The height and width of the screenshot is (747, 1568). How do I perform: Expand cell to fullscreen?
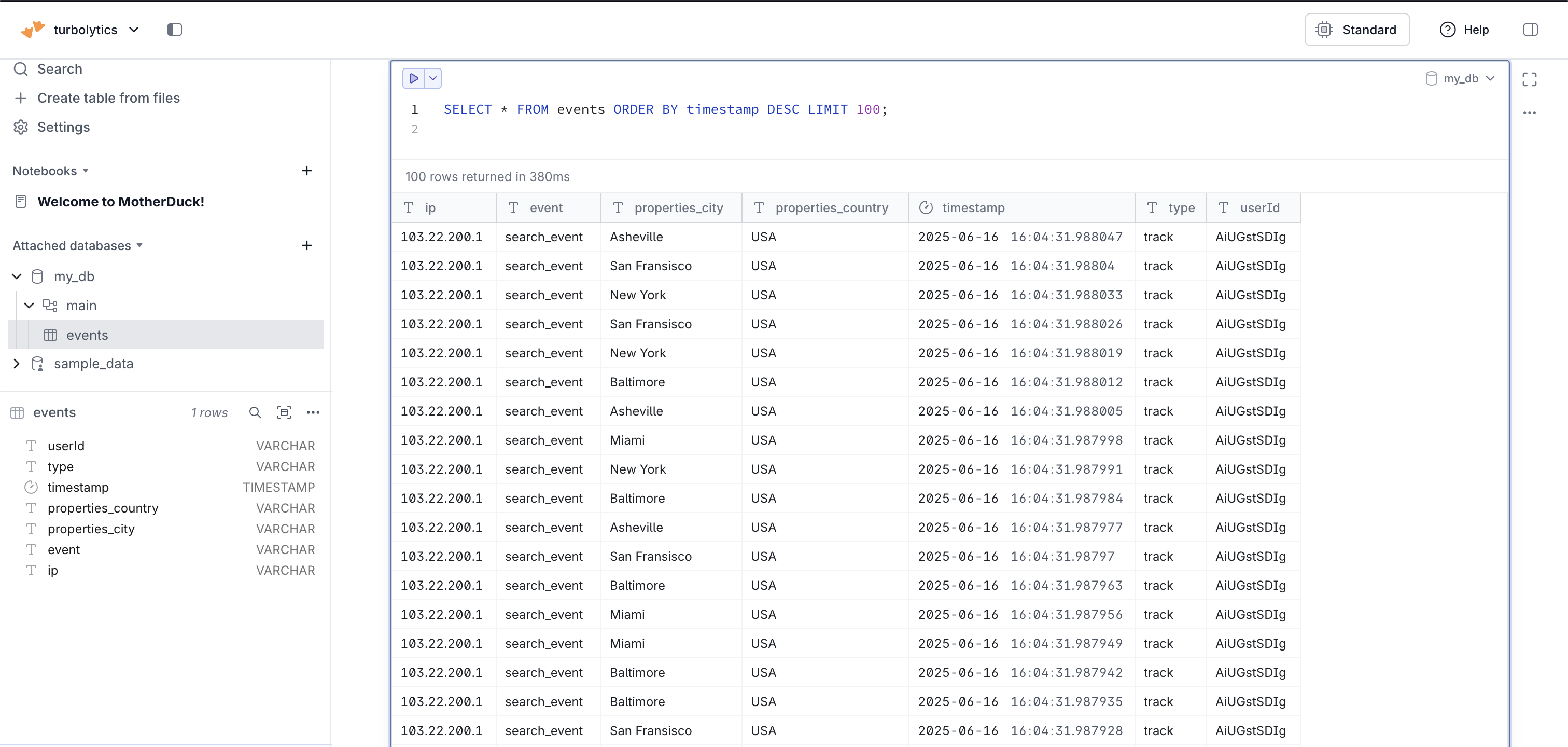[1529, 79]
